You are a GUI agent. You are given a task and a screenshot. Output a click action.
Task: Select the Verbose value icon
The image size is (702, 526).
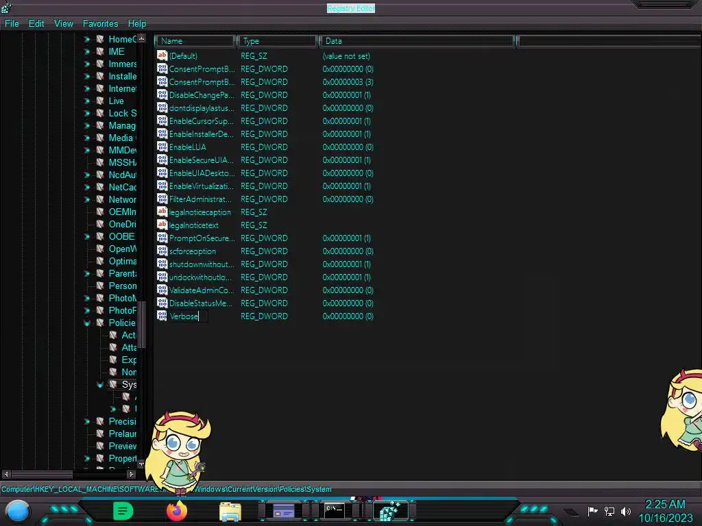[x=162, y=316]
